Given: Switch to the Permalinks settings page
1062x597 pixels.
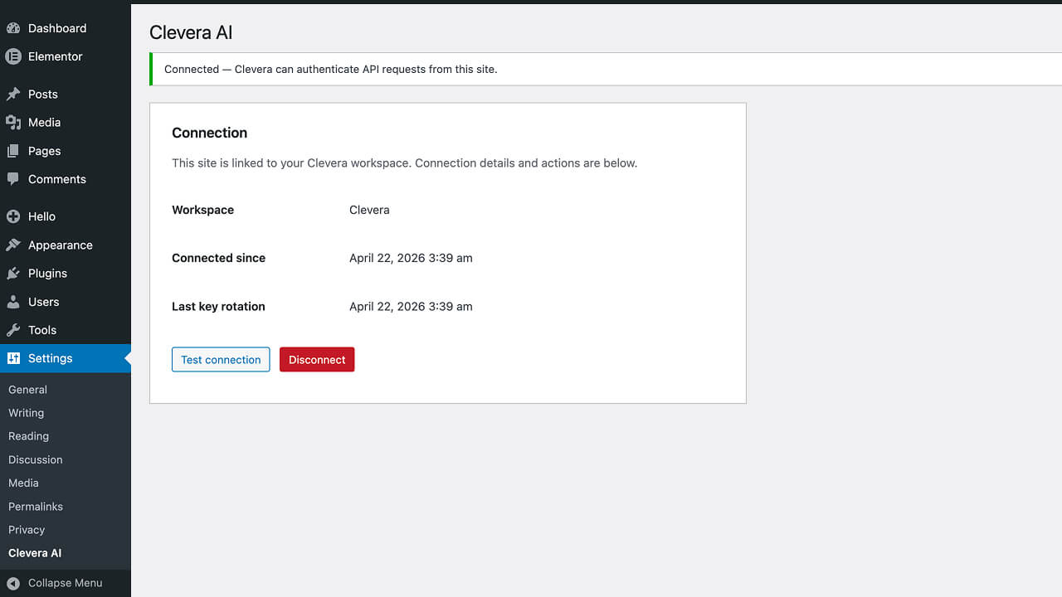Looking at the screenshot, I should [35, 506].
